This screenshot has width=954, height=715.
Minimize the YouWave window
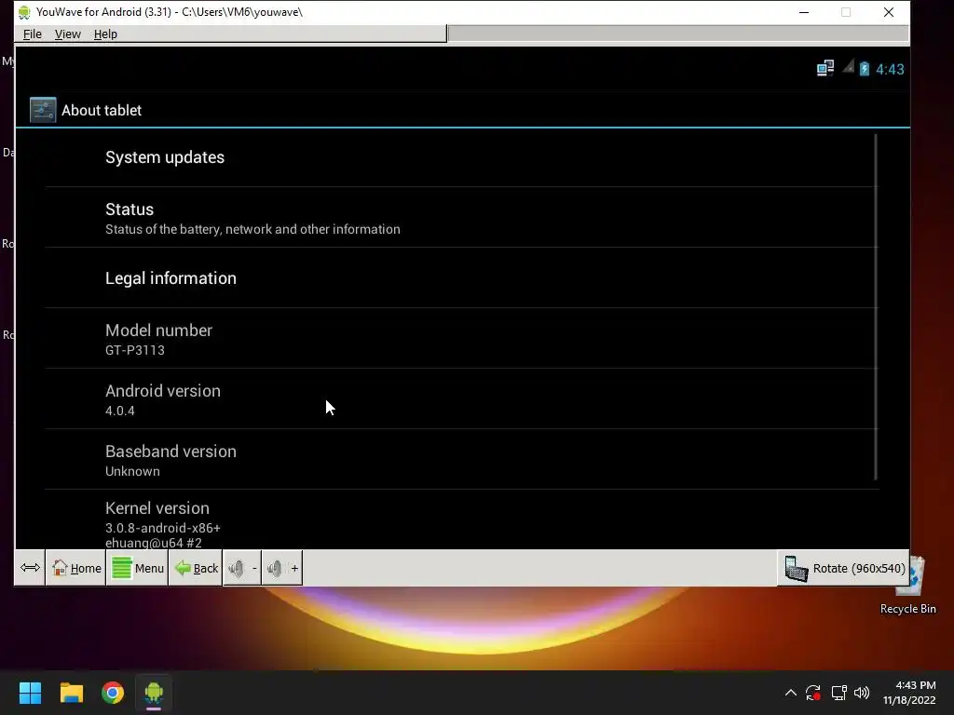[804, 12]
